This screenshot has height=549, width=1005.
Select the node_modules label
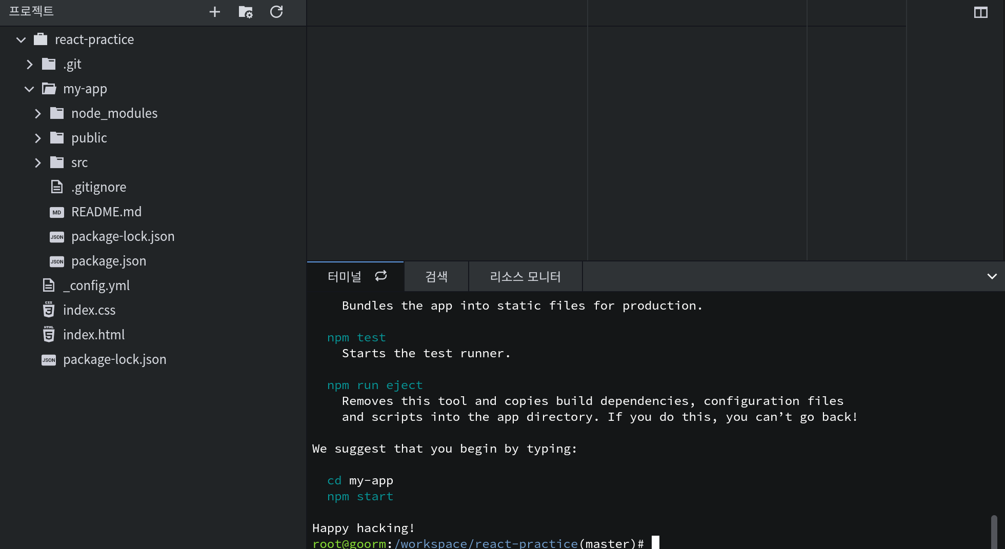coord(114,113)
